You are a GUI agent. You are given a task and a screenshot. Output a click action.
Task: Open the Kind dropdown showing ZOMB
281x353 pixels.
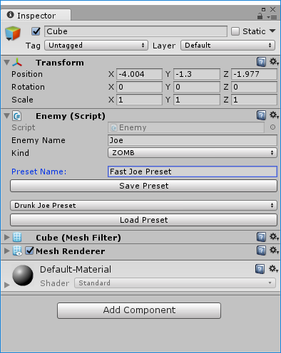click(x=193, y=153)
